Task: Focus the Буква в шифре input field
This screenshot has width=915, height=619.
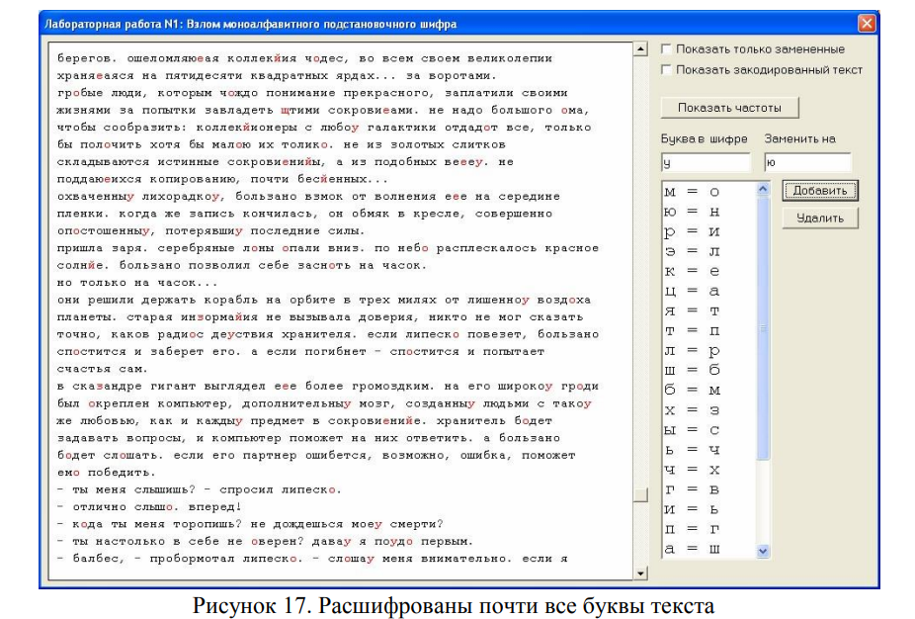Action: tap(705, 162)
